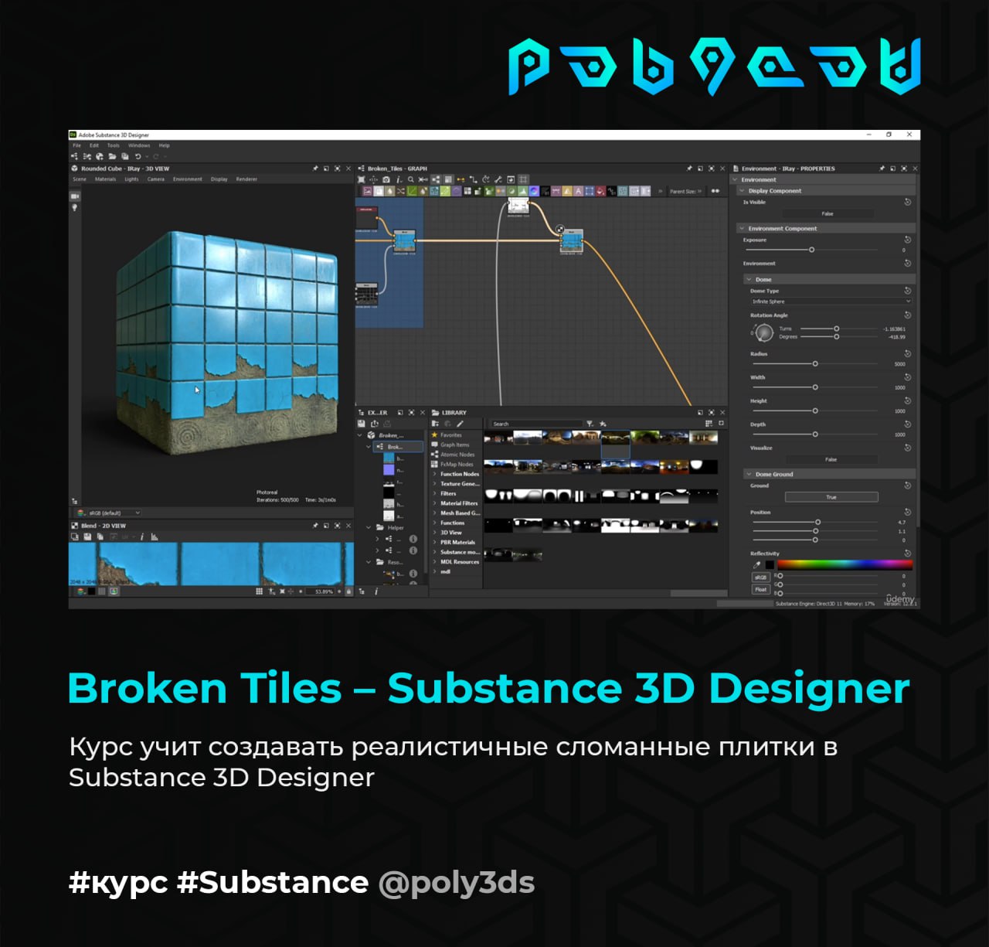989x947 pixels.
Task: Toggle the sRGB button under Reflectivity
Action: (x=761, y=577)
